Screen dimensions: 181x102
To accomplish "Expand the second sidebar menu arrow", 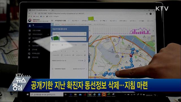I will [x=48, y=34].
